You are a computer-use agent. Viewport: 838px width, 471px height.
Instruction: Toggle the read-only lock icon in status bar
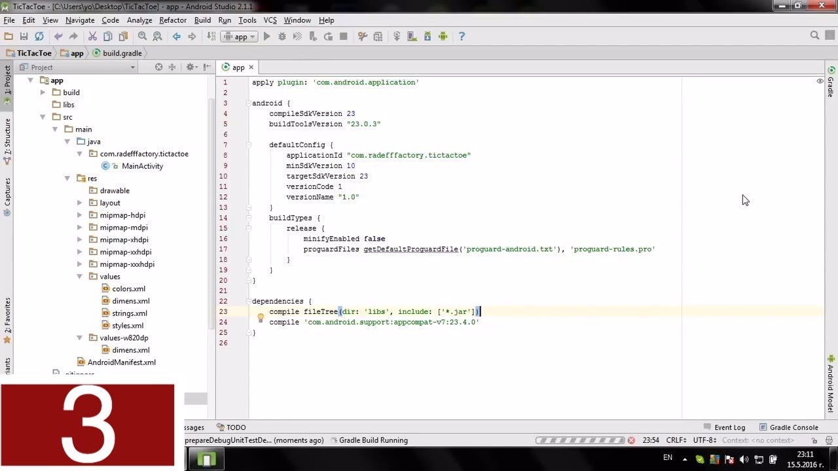814,440
